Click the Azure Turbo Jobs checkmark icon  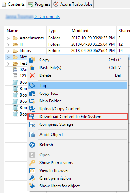(x=56, y=4)
